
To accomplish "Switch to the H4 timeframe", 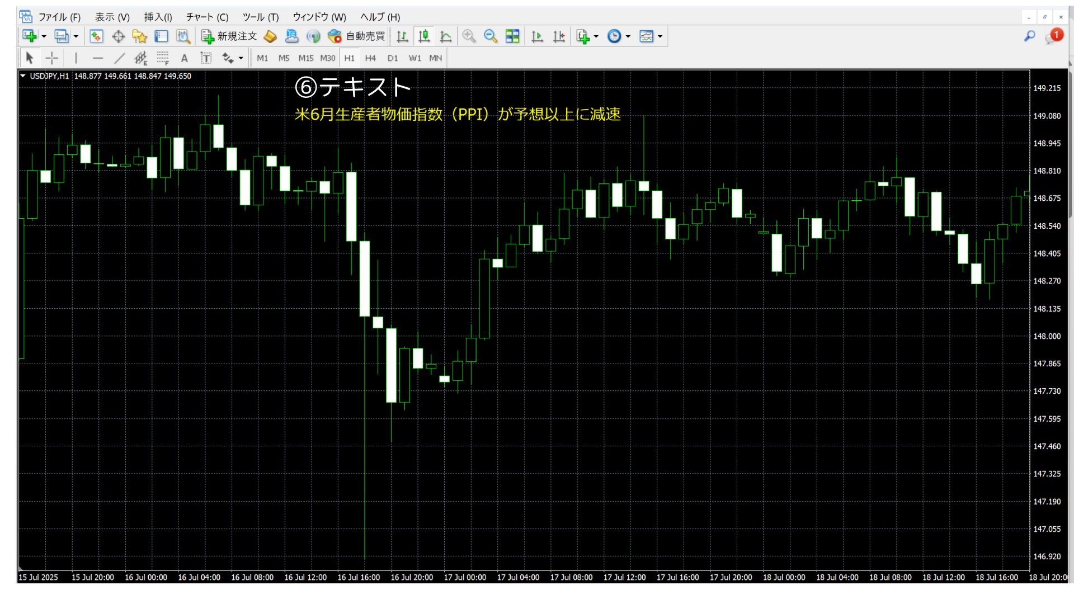I will (x=370, y=58).
